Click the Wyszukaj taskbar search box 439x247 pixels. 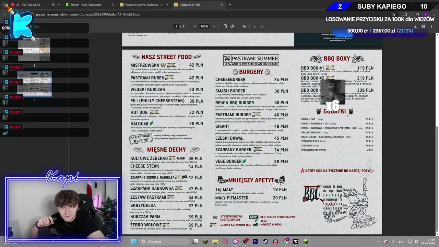coord(164,242)
